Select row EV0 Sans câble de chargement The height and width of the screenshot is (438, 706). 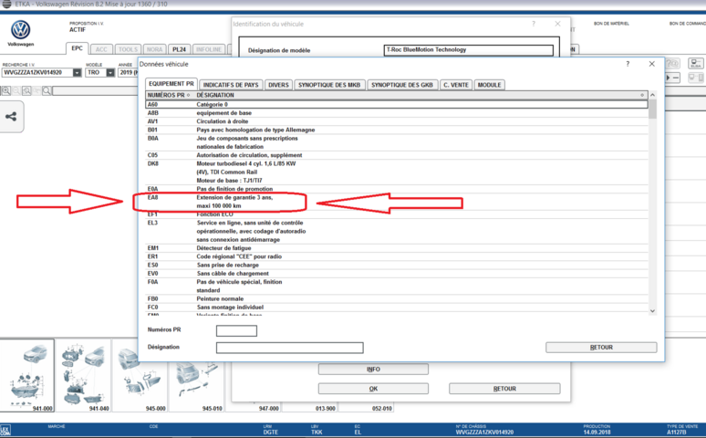pyautogui.click(x=397, y=274)
